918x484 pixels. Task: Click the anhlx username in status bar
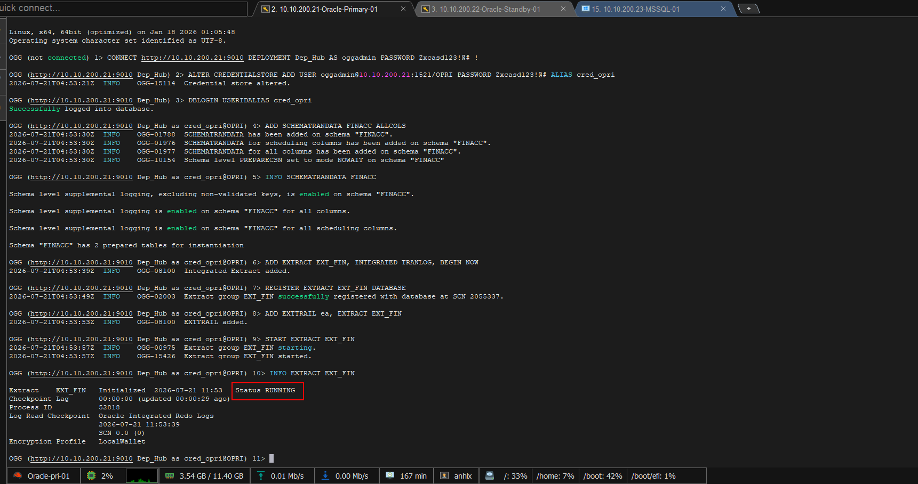tap(463, 476)
